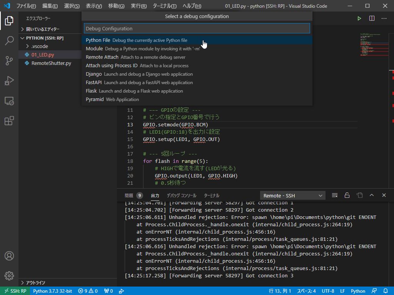Click the SSH: RP remote indicator
The image size is (394, 295).
[15, 291]
